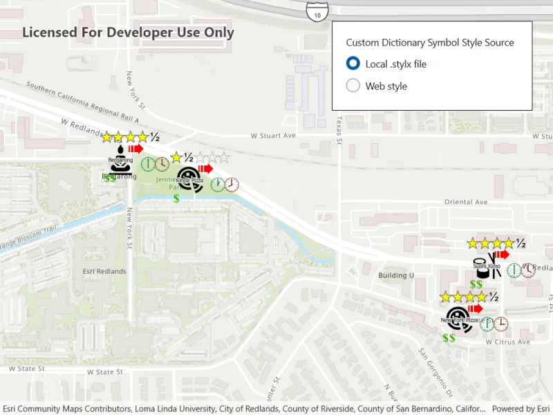
Task: Click the Southern California Regional Rail label
Action: click(82, 102)
